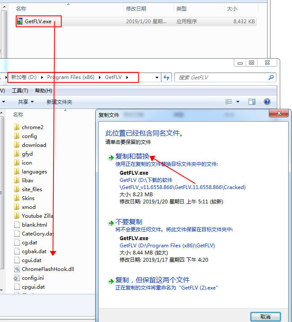
Task: Select the Skins folder
Action: pos(24,198)
